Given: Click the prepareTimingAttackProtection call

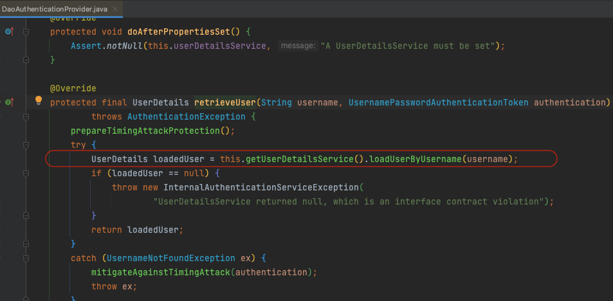Looking at the screenshot, I should point(145,131).
